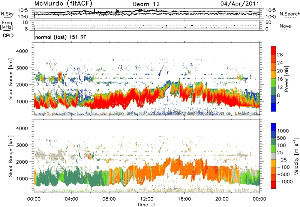
Task: Click the '60' Nave axis tick
Action: (268, 22)
